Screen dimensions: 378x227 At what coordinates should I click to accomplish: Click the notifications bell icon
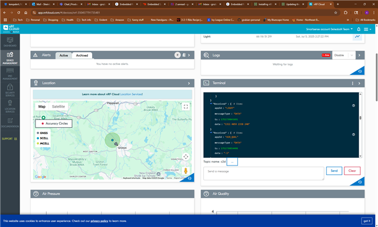(359, 29)
